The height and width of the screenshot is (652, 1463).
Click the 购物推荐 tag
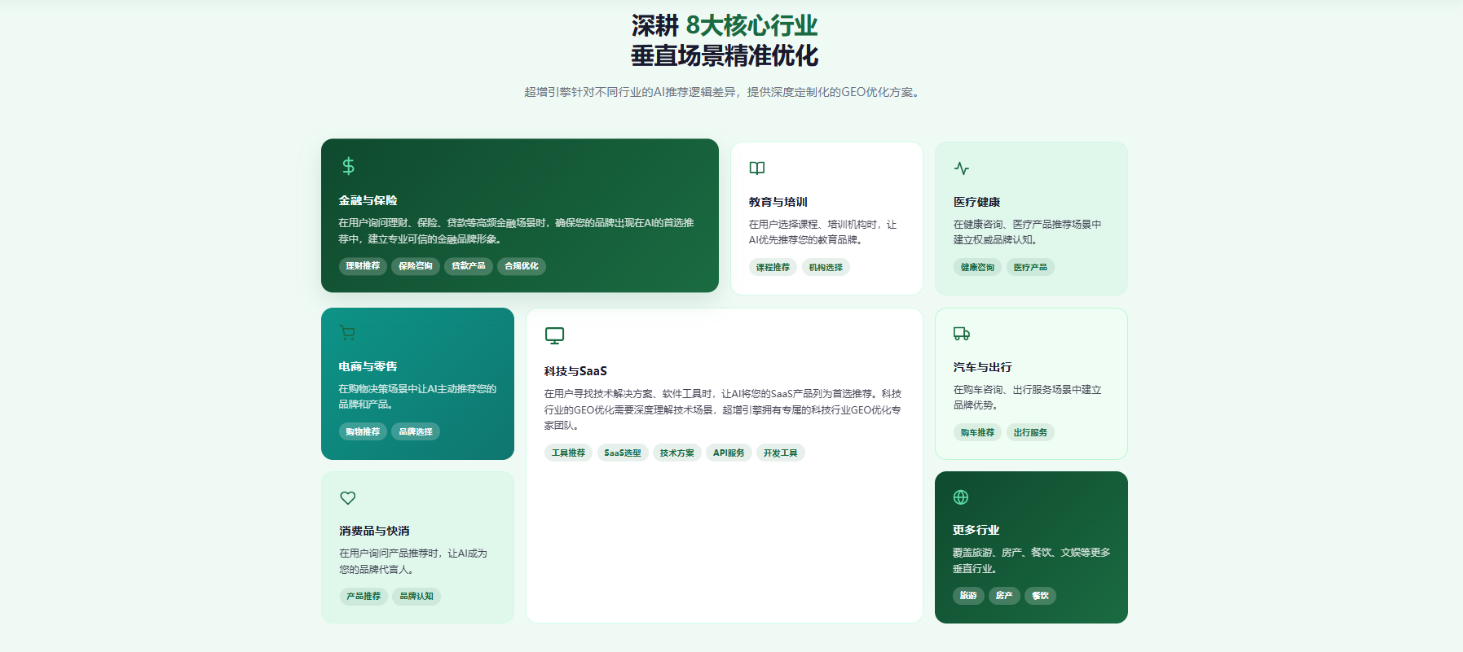(x=363, y=431)
